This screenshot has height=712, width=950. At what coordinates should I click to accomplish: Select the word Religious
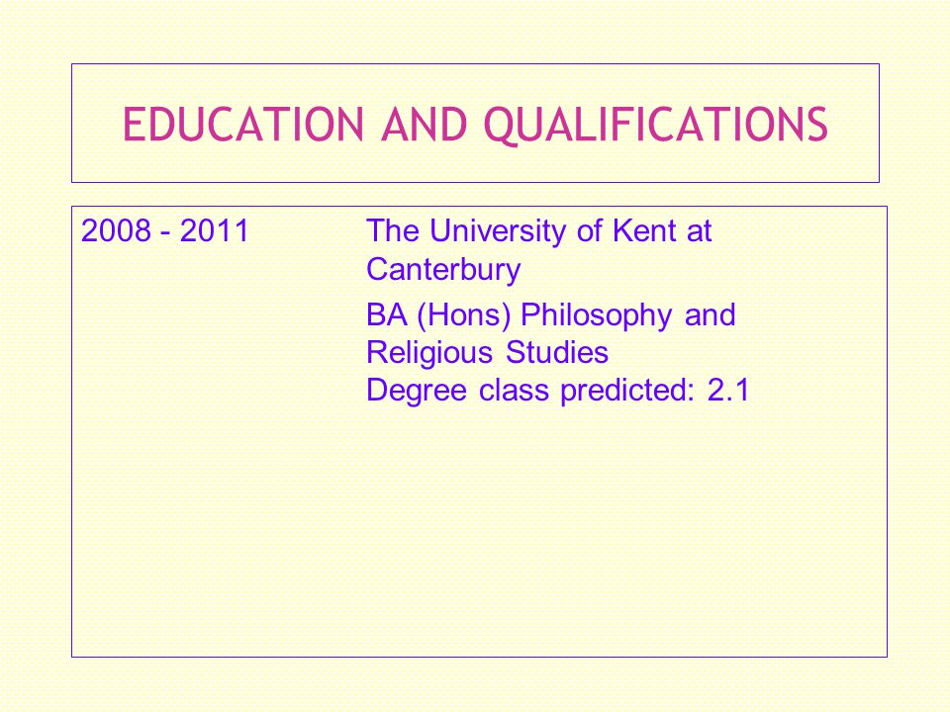coord(430,354)
